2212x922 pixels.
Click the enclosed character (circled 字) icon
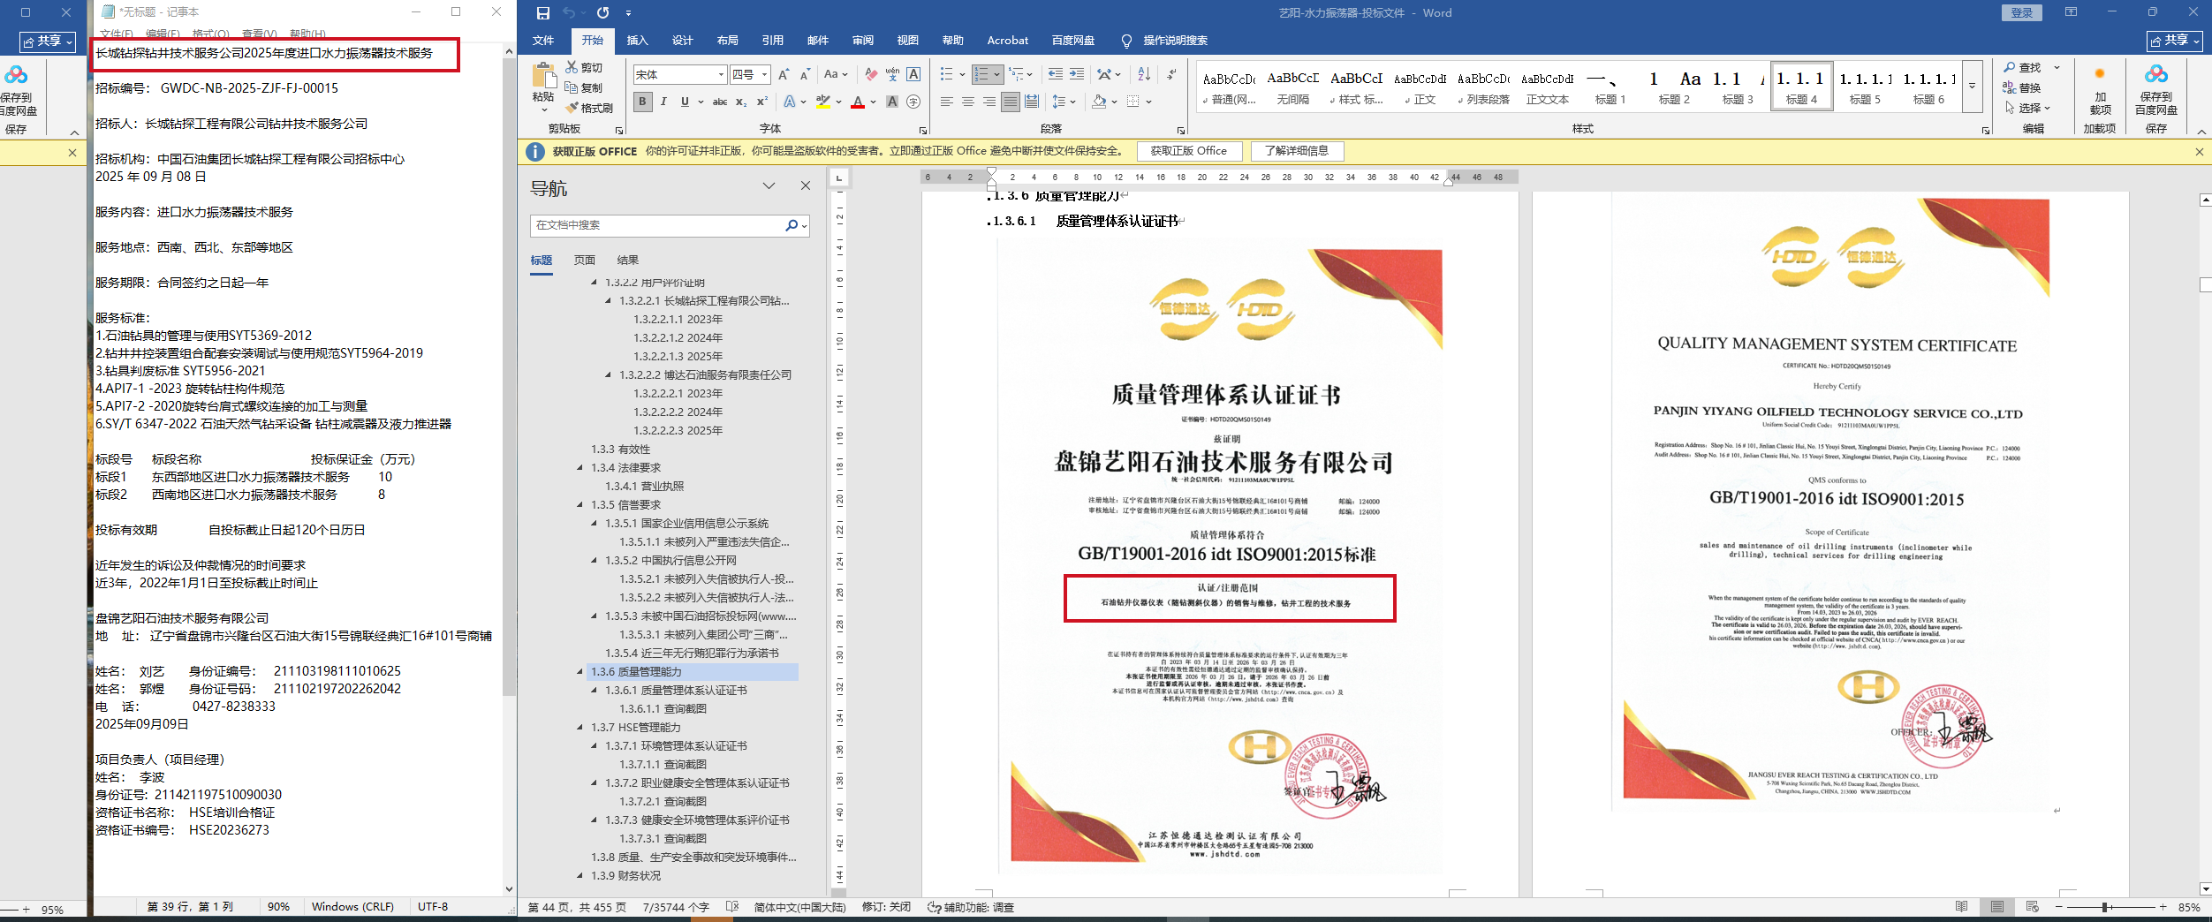(x=913, y=102)
